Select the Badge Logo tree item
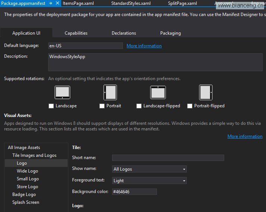The width and height of the screenshot is (266, 212). tap(24, 194)
